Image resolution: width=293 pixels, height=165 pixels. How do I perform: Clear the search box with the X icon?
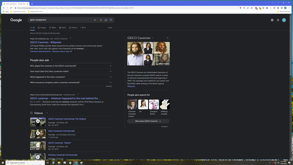[95, 20]
